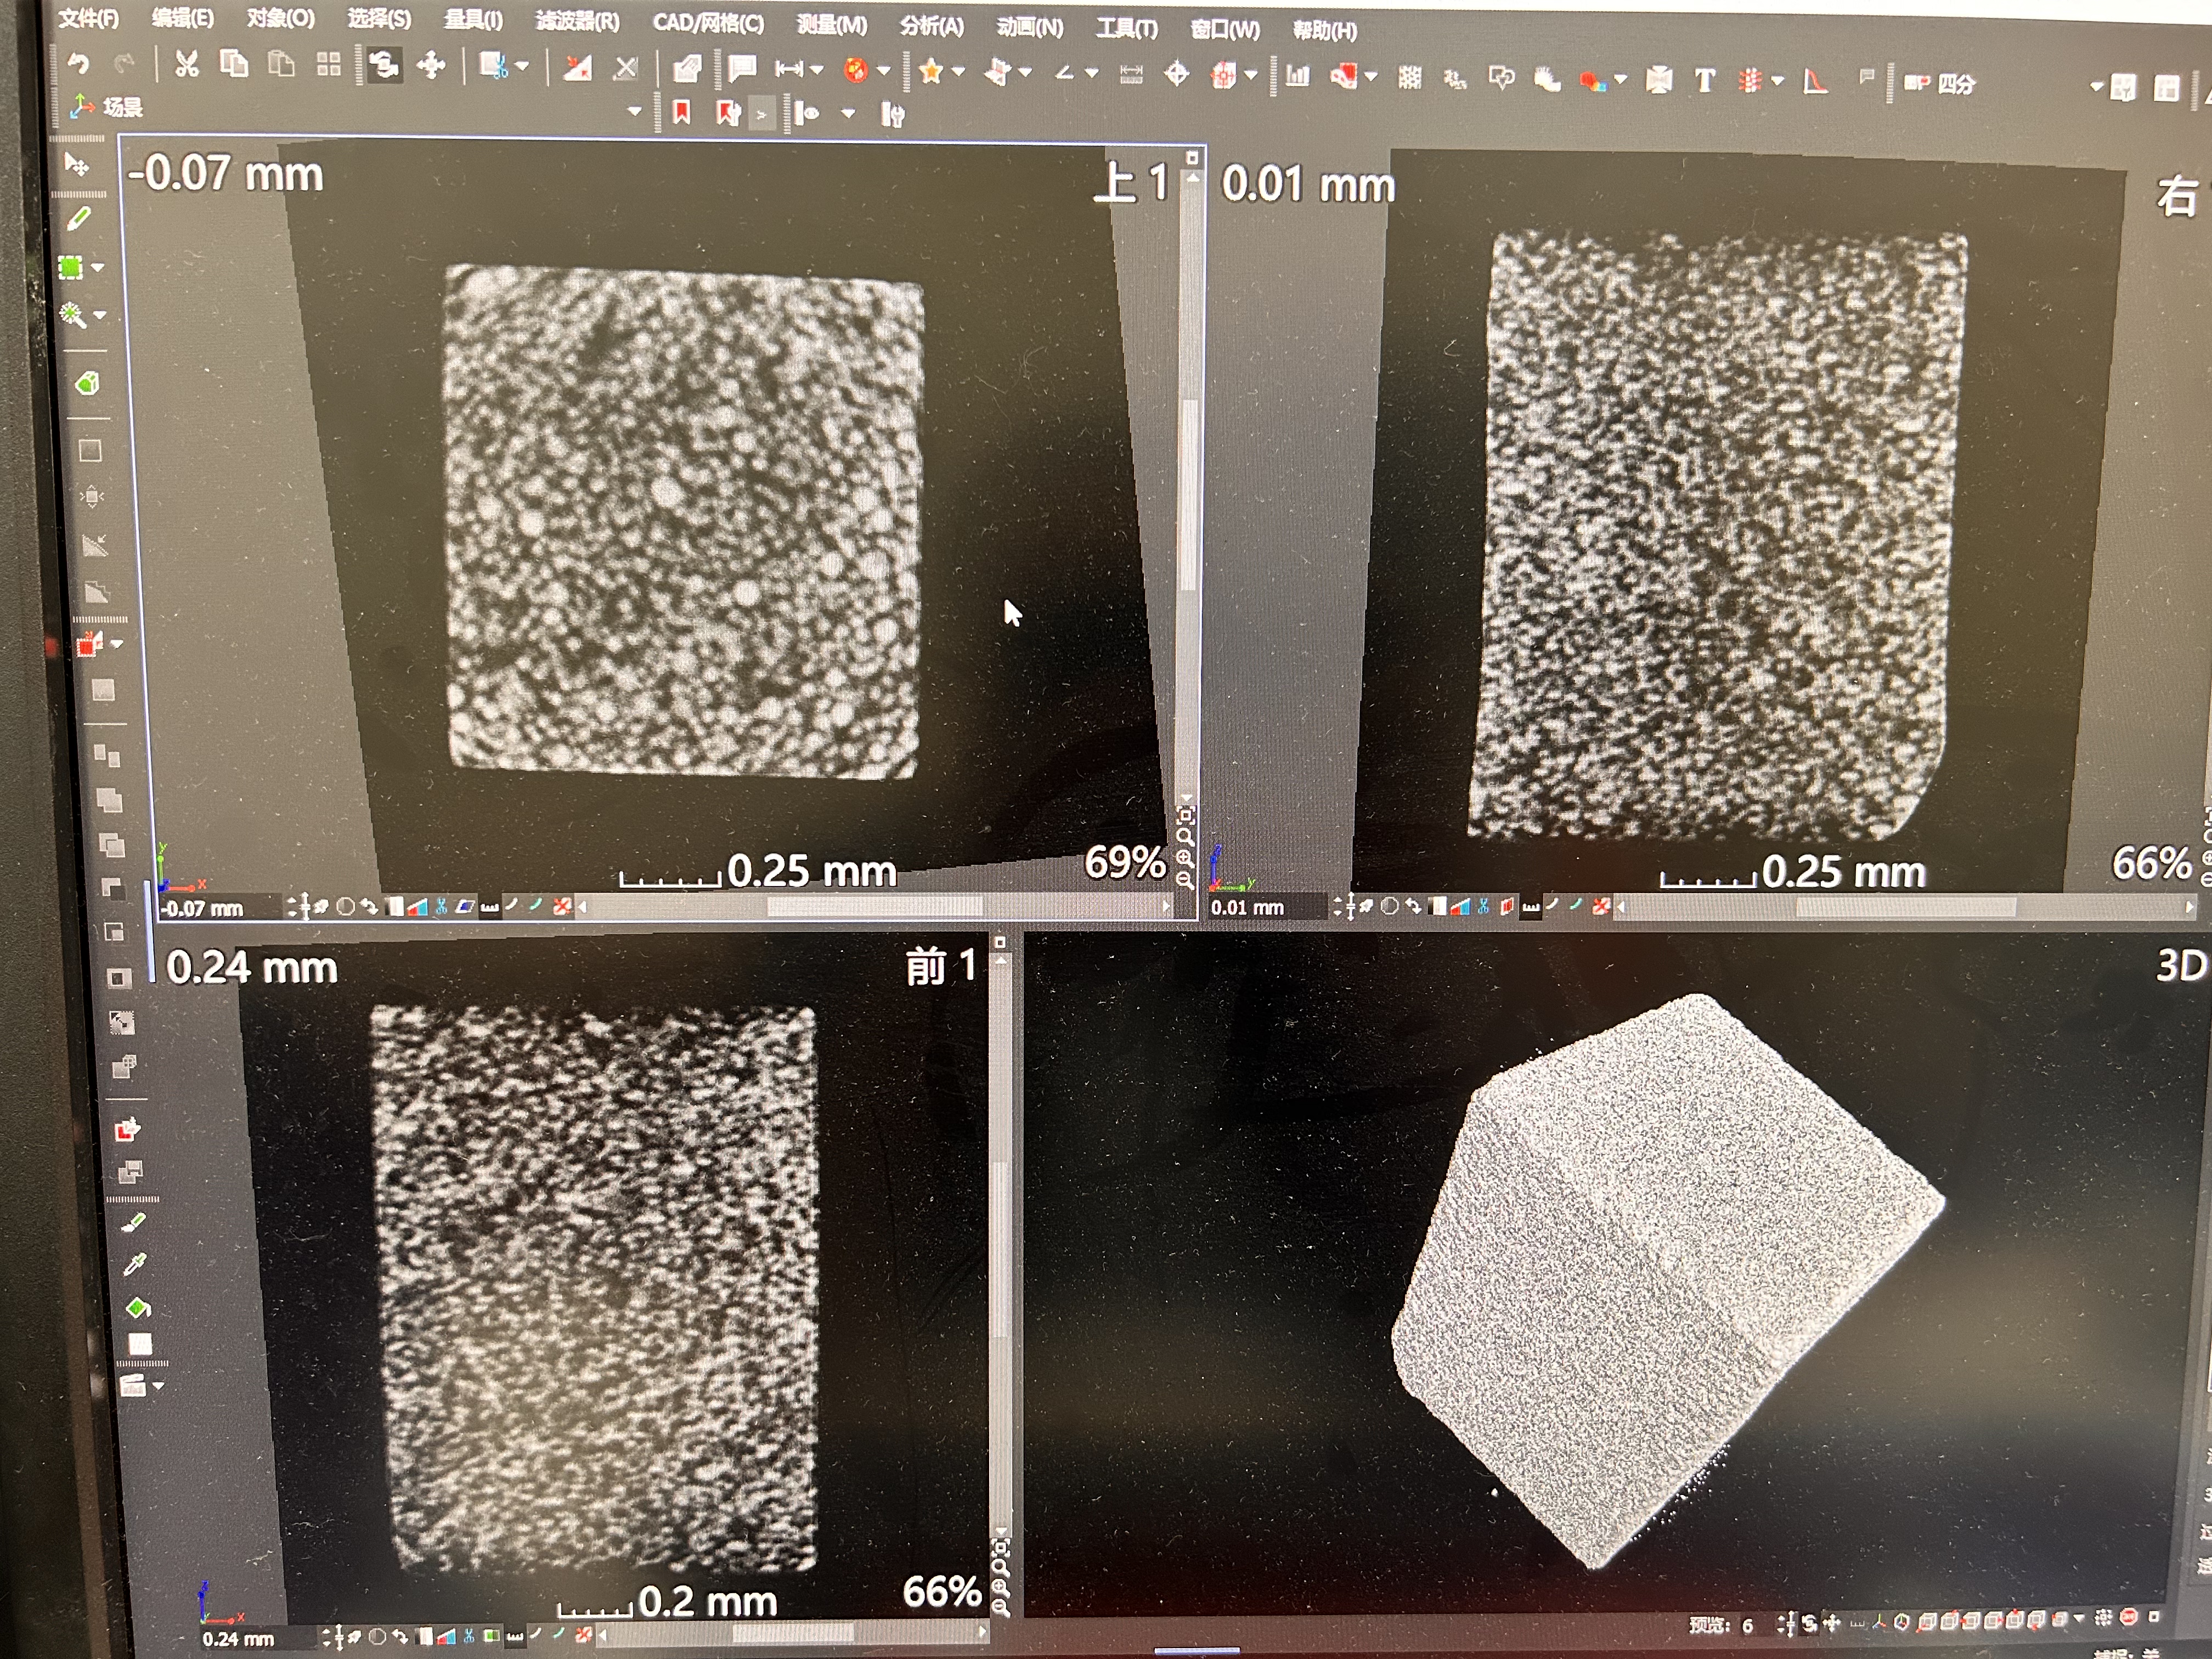Click the red bookmark icon
Screen dimensions: 2212x1659
pyautogui.click(x=681, y=112)
